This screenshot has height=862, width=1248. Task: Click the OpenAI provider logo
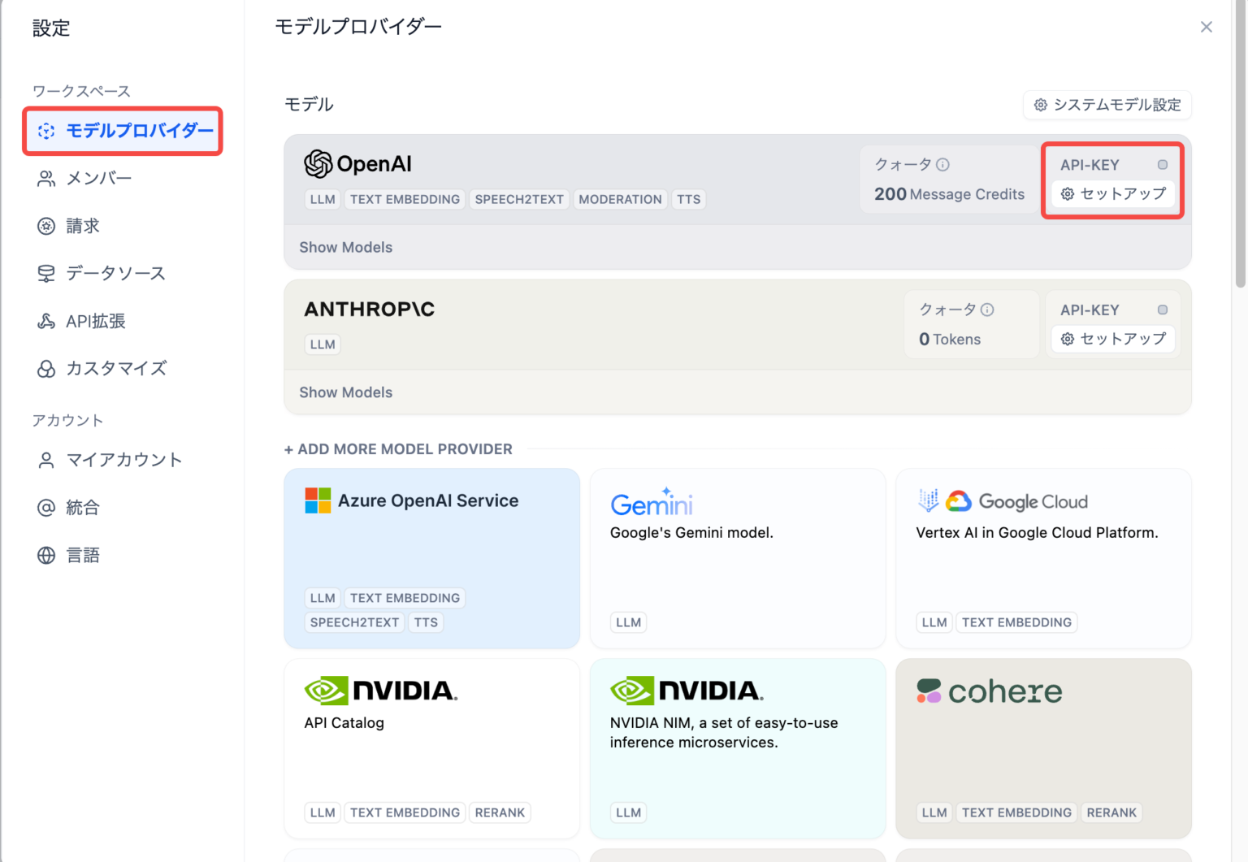pyautogui.click(x=319, y=163)
